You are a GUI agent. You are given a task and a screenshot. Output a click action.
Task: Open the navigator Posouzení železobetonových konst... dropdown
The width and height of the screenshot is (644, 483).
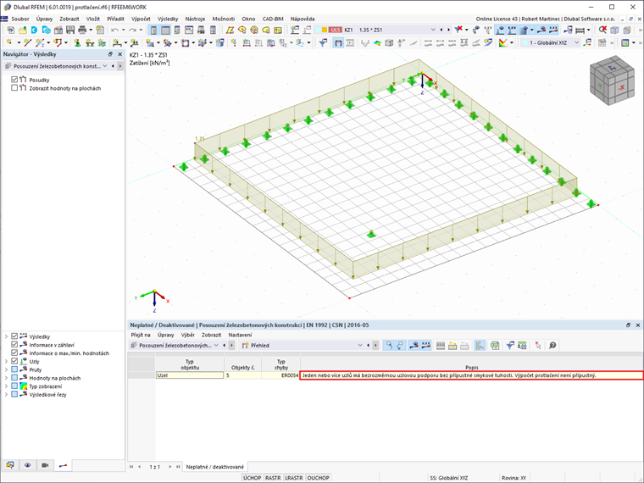tap(105, 66)
